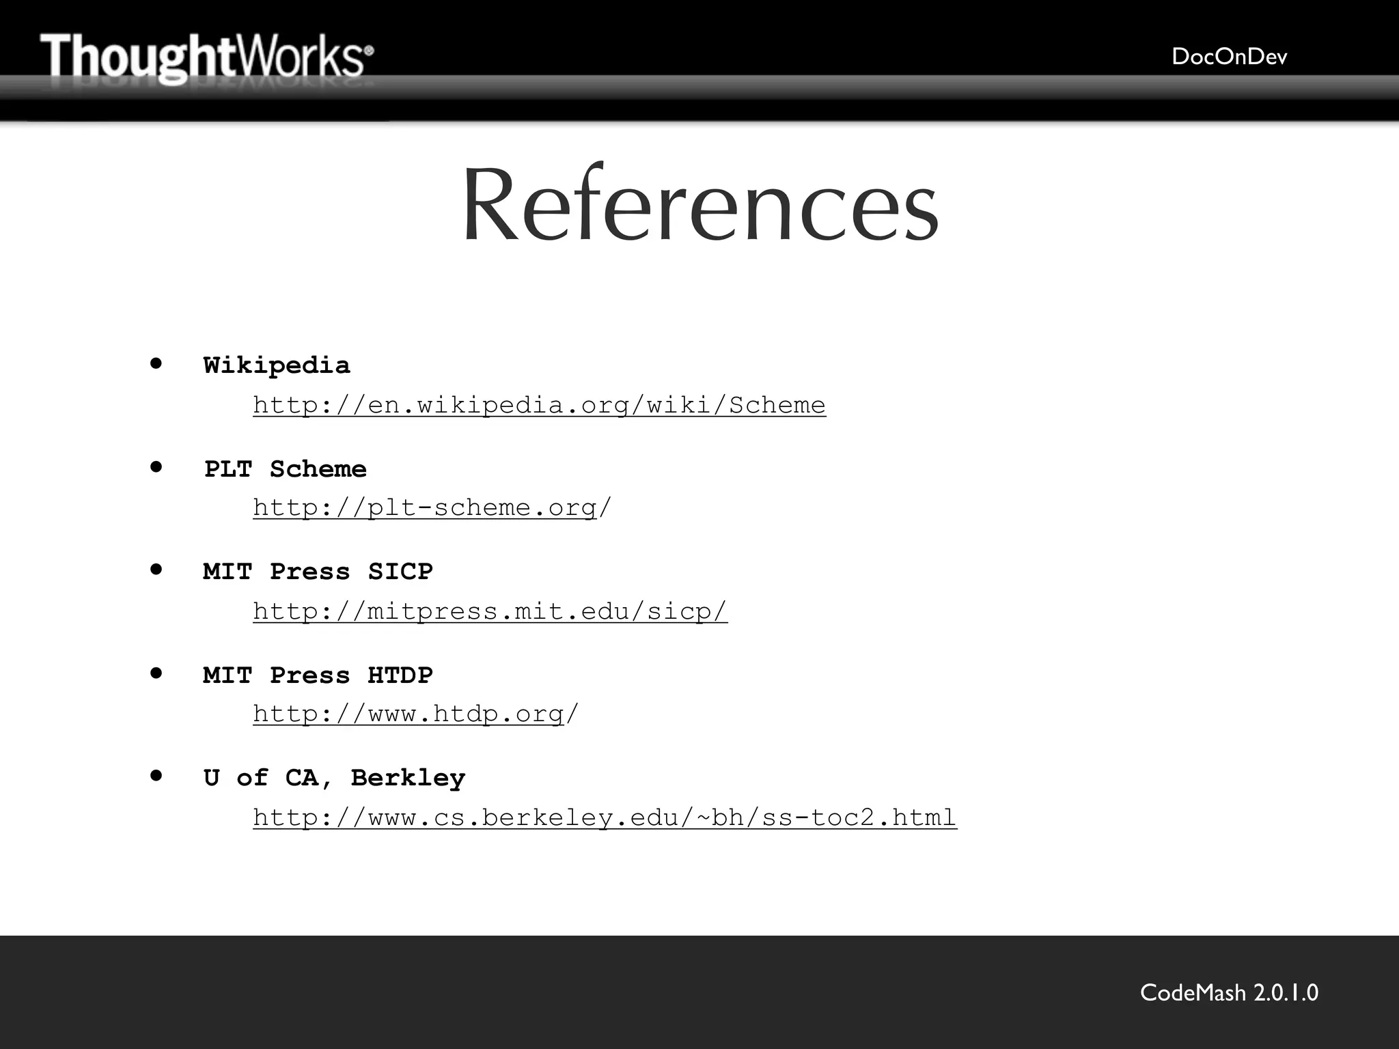The image size is (1399, 1049).
Task: Select the MIT Press HTDP heading
Action: pos(318,675)
